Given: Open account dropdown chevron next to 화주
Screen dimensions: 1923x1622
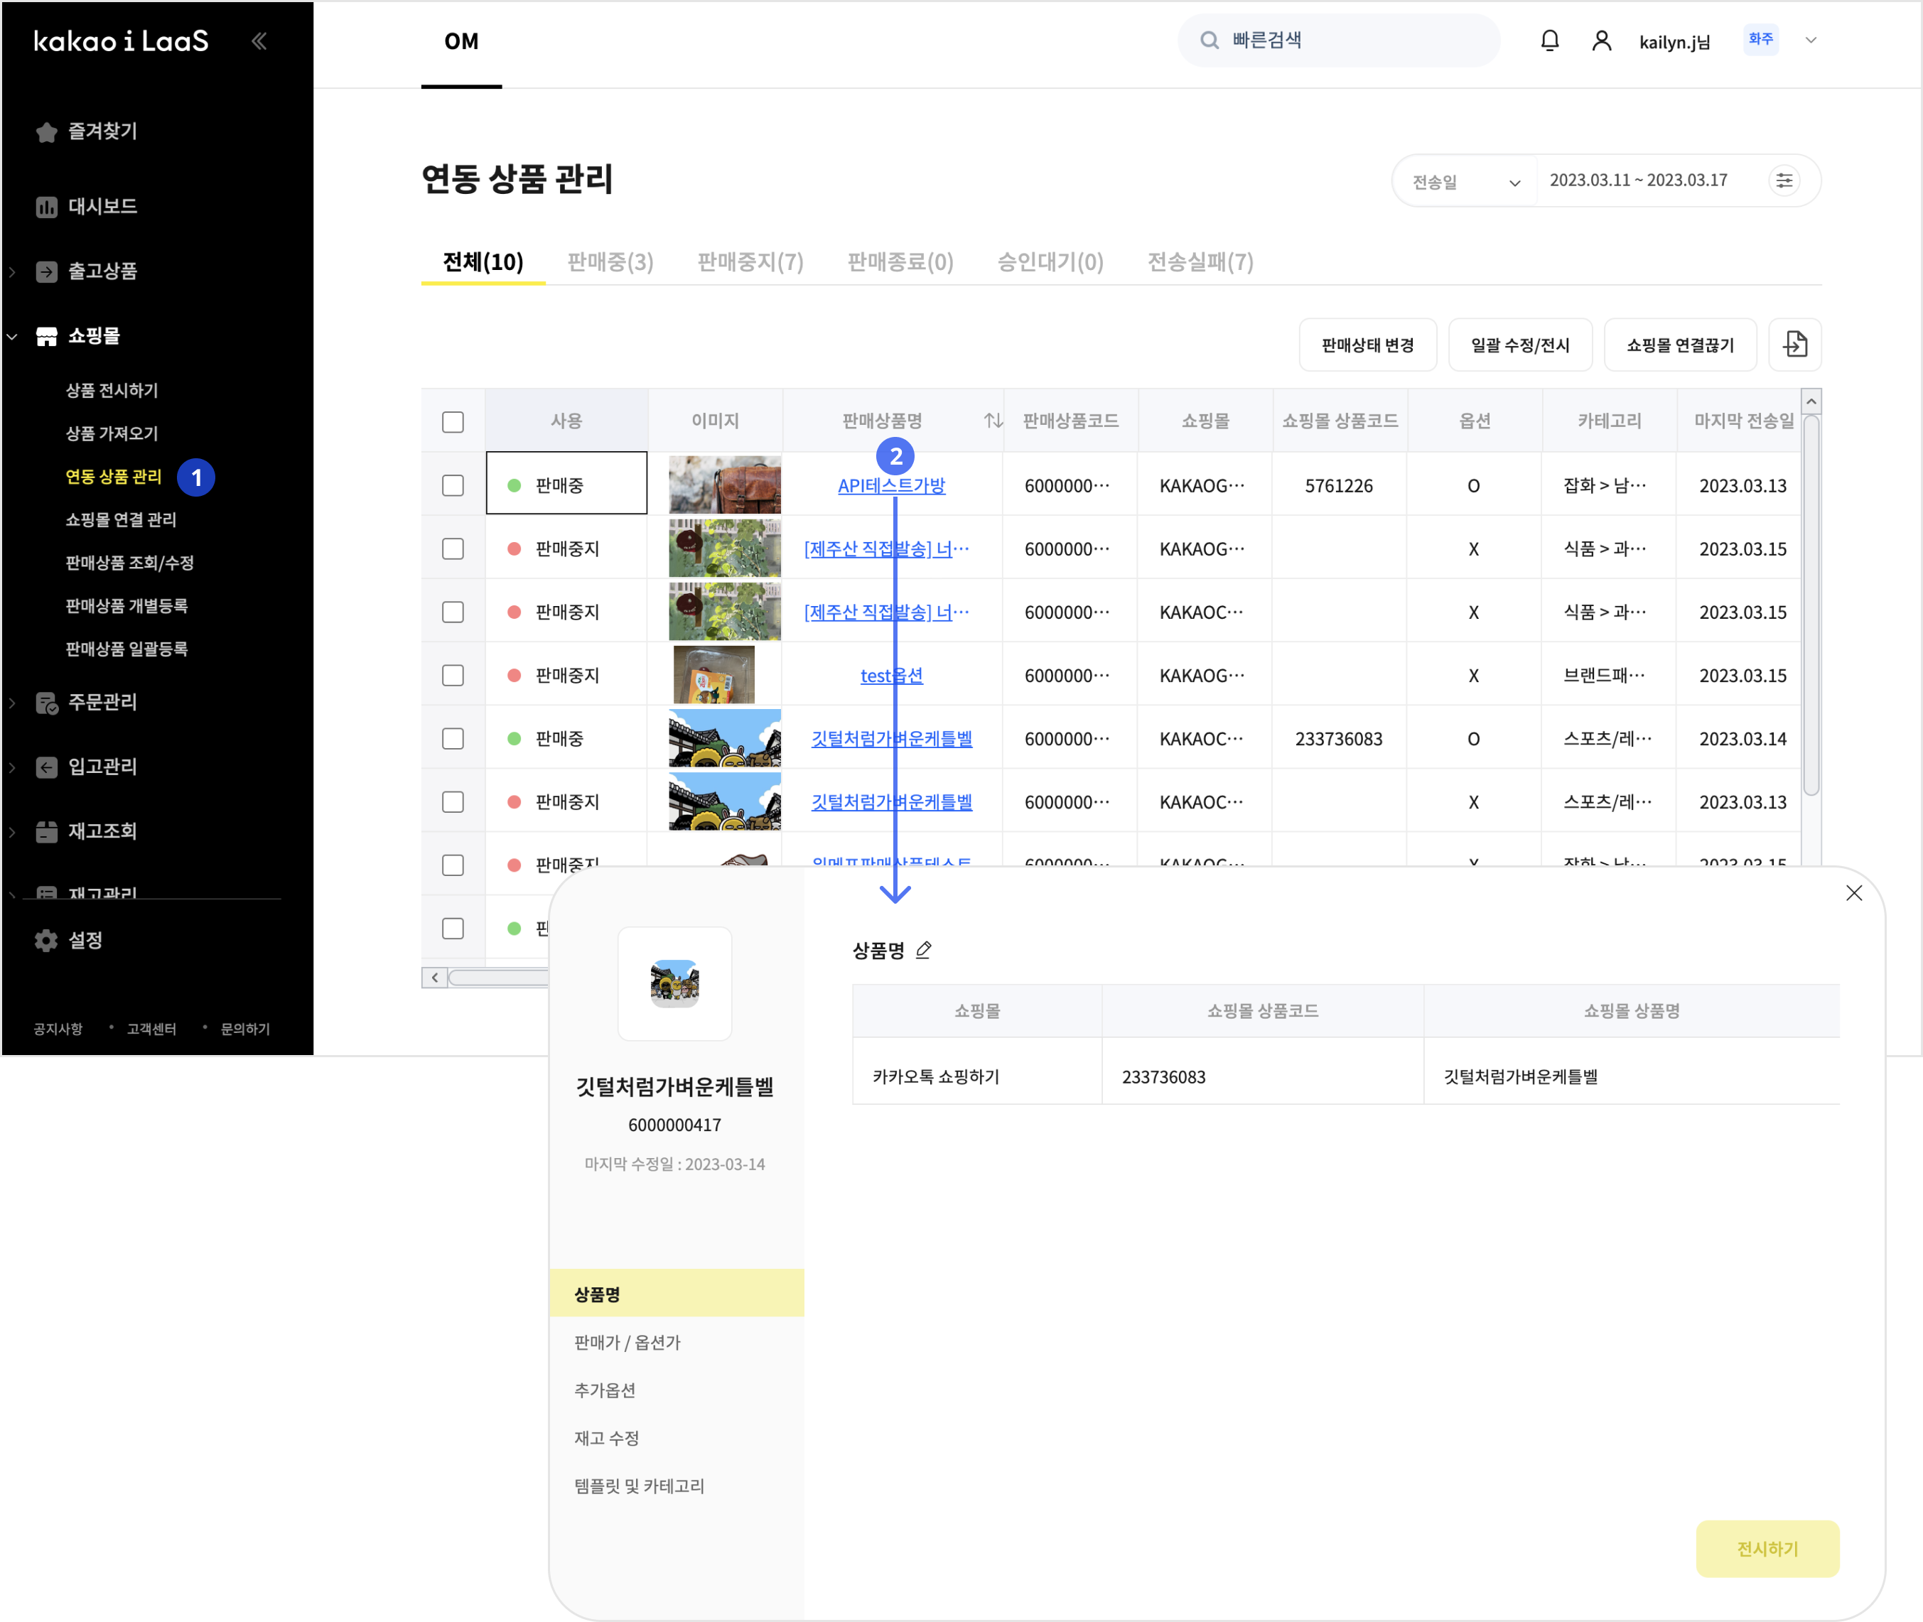Looking at the screenshot, I should [1811, 40].
